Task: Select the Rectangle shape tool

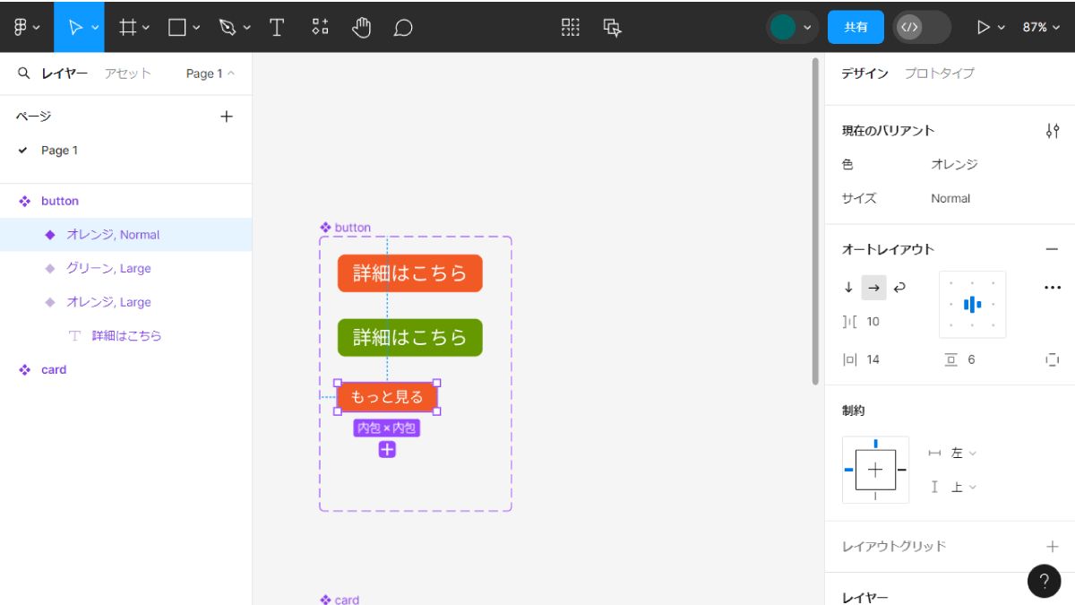Action: [177, 27]
